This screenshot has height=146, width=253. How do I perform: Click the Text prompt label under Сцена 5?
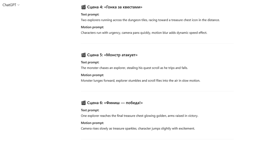click(x=90, y=62)
